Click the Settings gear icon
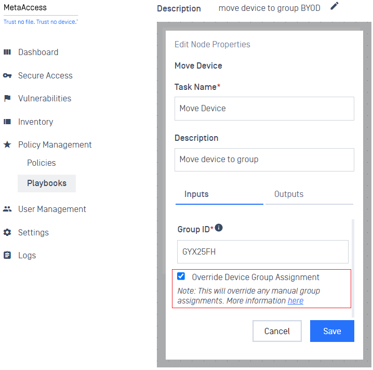 tap(7, 232)
